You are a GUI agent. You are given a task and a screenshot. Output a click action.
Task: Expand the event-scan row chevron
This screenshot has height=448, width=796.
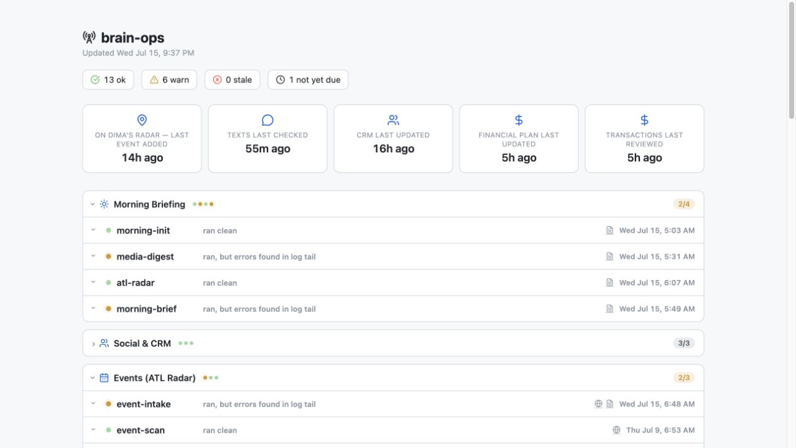(93, 430)
